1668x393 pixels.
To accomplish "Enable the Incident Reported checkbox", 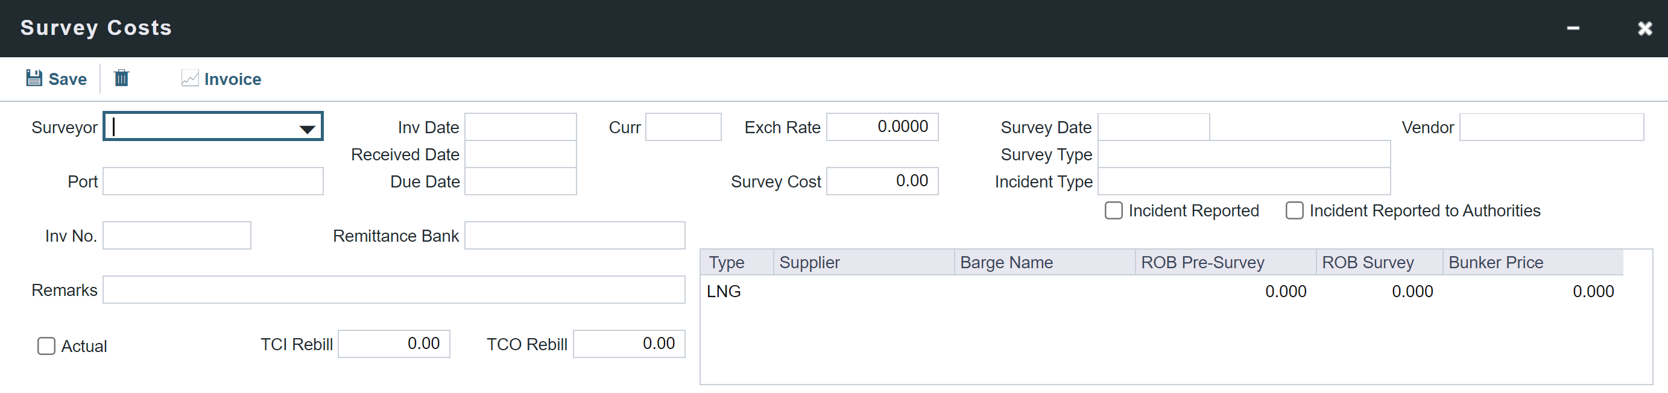I will [x=1113, y=210].
